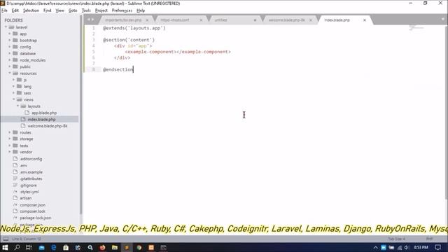Open the Preferences menu
Image resolution: width=448 pixels, height=252 pixels.
pos(122,10)
